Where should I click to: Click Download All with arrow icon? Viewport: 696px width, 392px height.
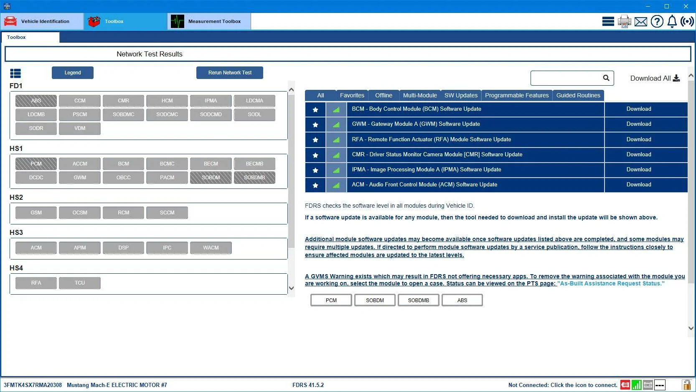pos(655,78)
